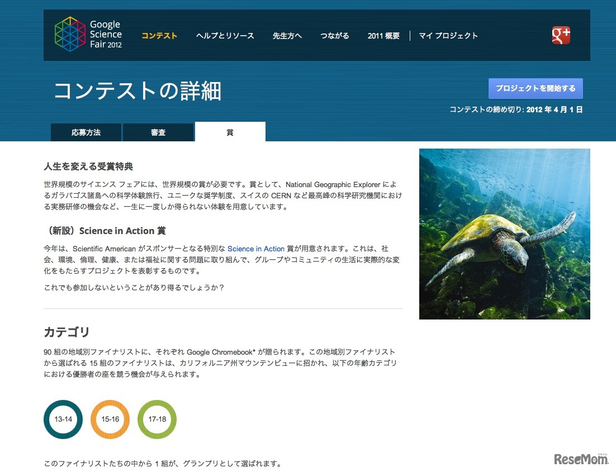Select the 15-16 age category circle
Viewport: 616px width, 472px height.
coord(110,419)
